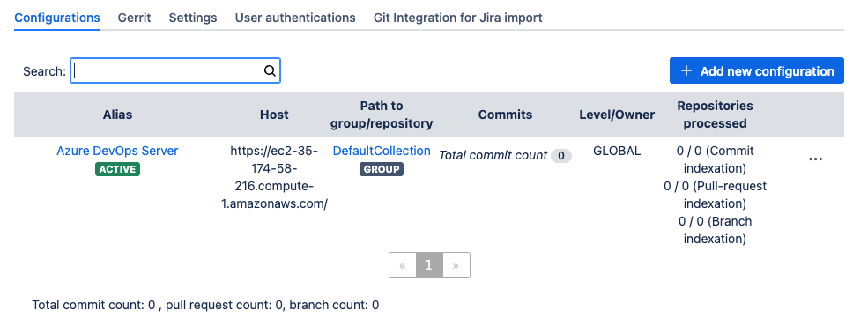Click the GROUP badge under DefaultCollection
Viewport: 853px width, 318px height.
382,169
